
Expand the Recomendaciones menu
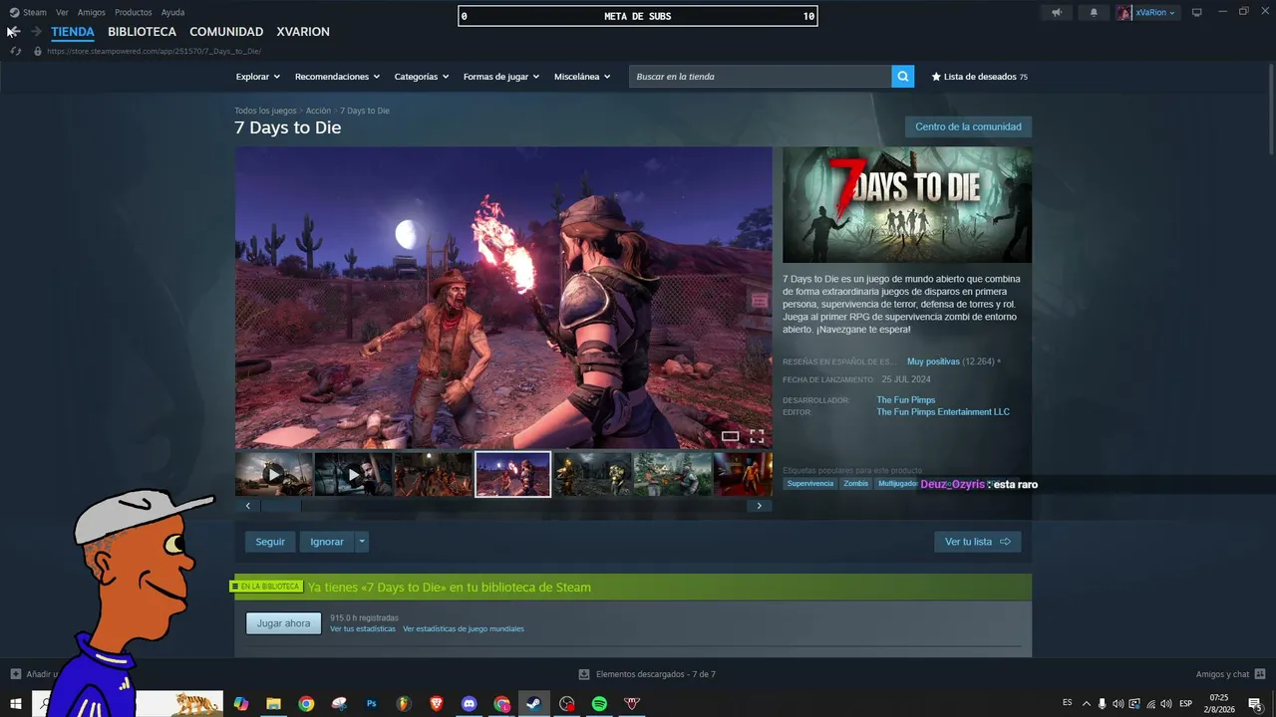338,77
